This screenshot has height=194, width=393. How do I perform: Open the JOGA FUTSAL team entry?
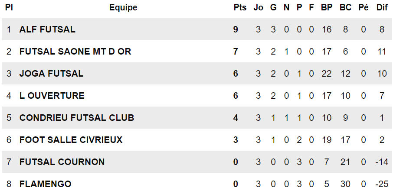tap(51, 74)
